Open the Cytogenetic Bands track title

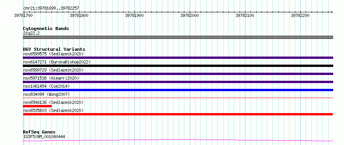pos(46,28)
